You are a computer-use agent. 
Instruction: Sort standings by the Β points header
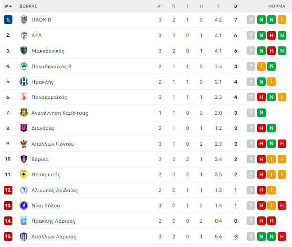pyautogui.click(x=236, y=6)
